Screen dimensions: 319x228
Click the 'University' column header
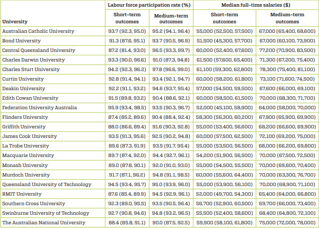15,22
